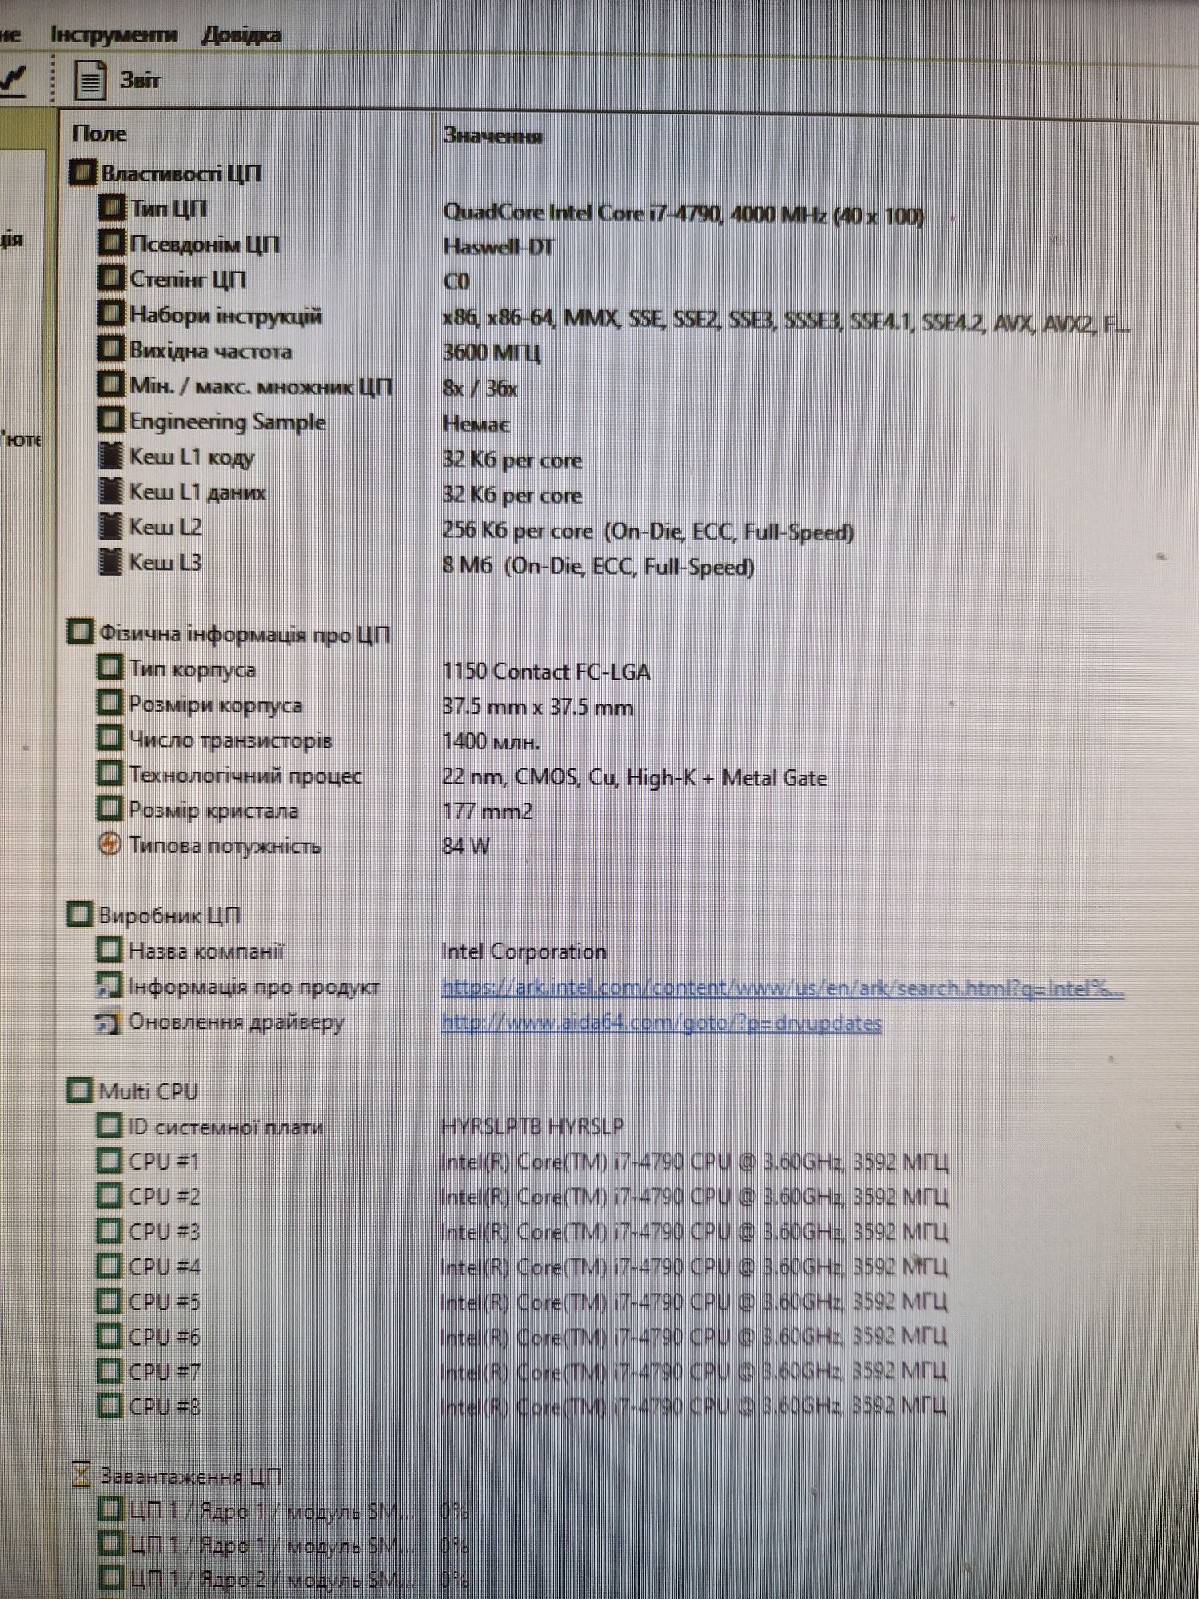Open the Звіт report button
Screen dimensions: 1199x1599
click(x=118, y=80)
